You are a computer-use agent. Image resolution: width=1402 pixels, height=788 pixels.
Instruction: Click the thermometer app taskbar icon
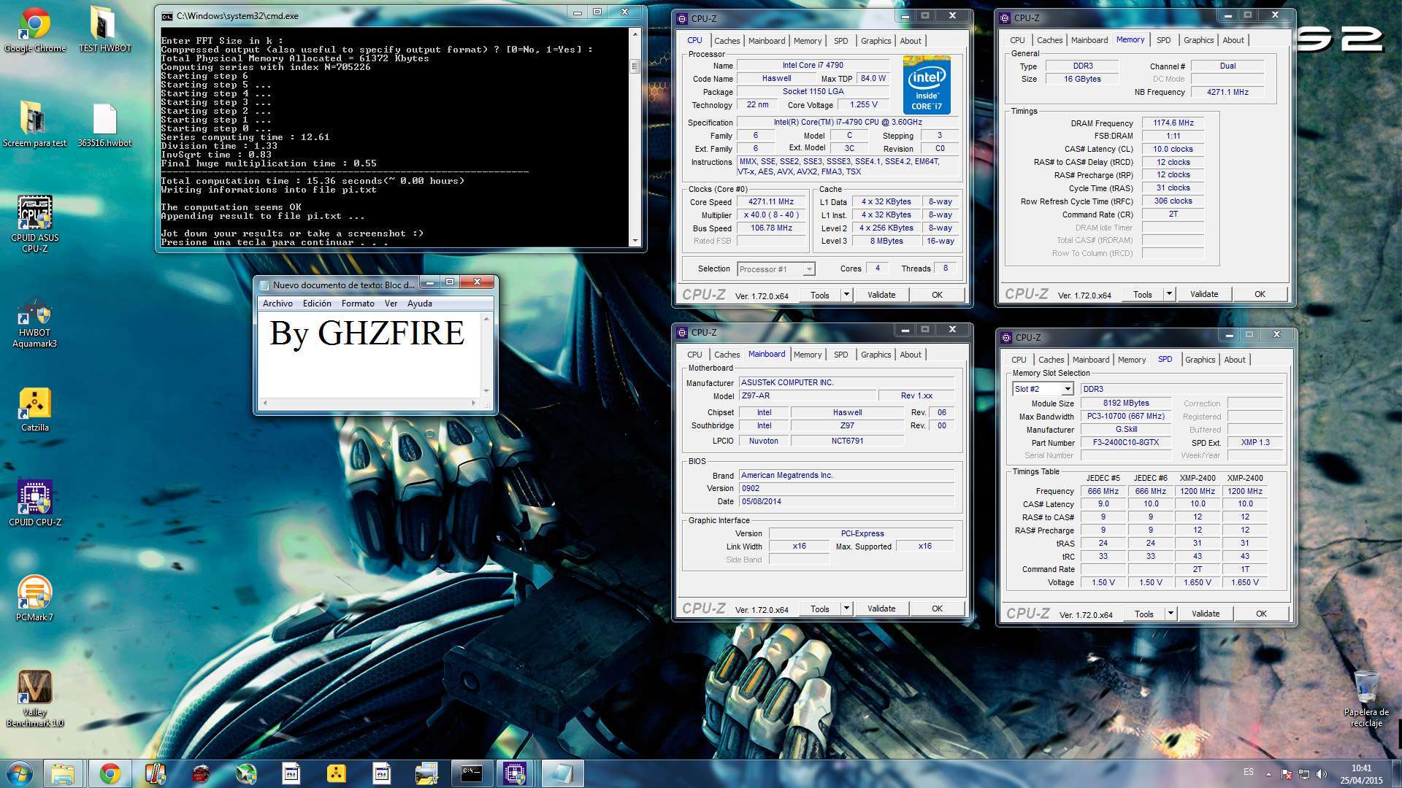click(x=156, y=773)
